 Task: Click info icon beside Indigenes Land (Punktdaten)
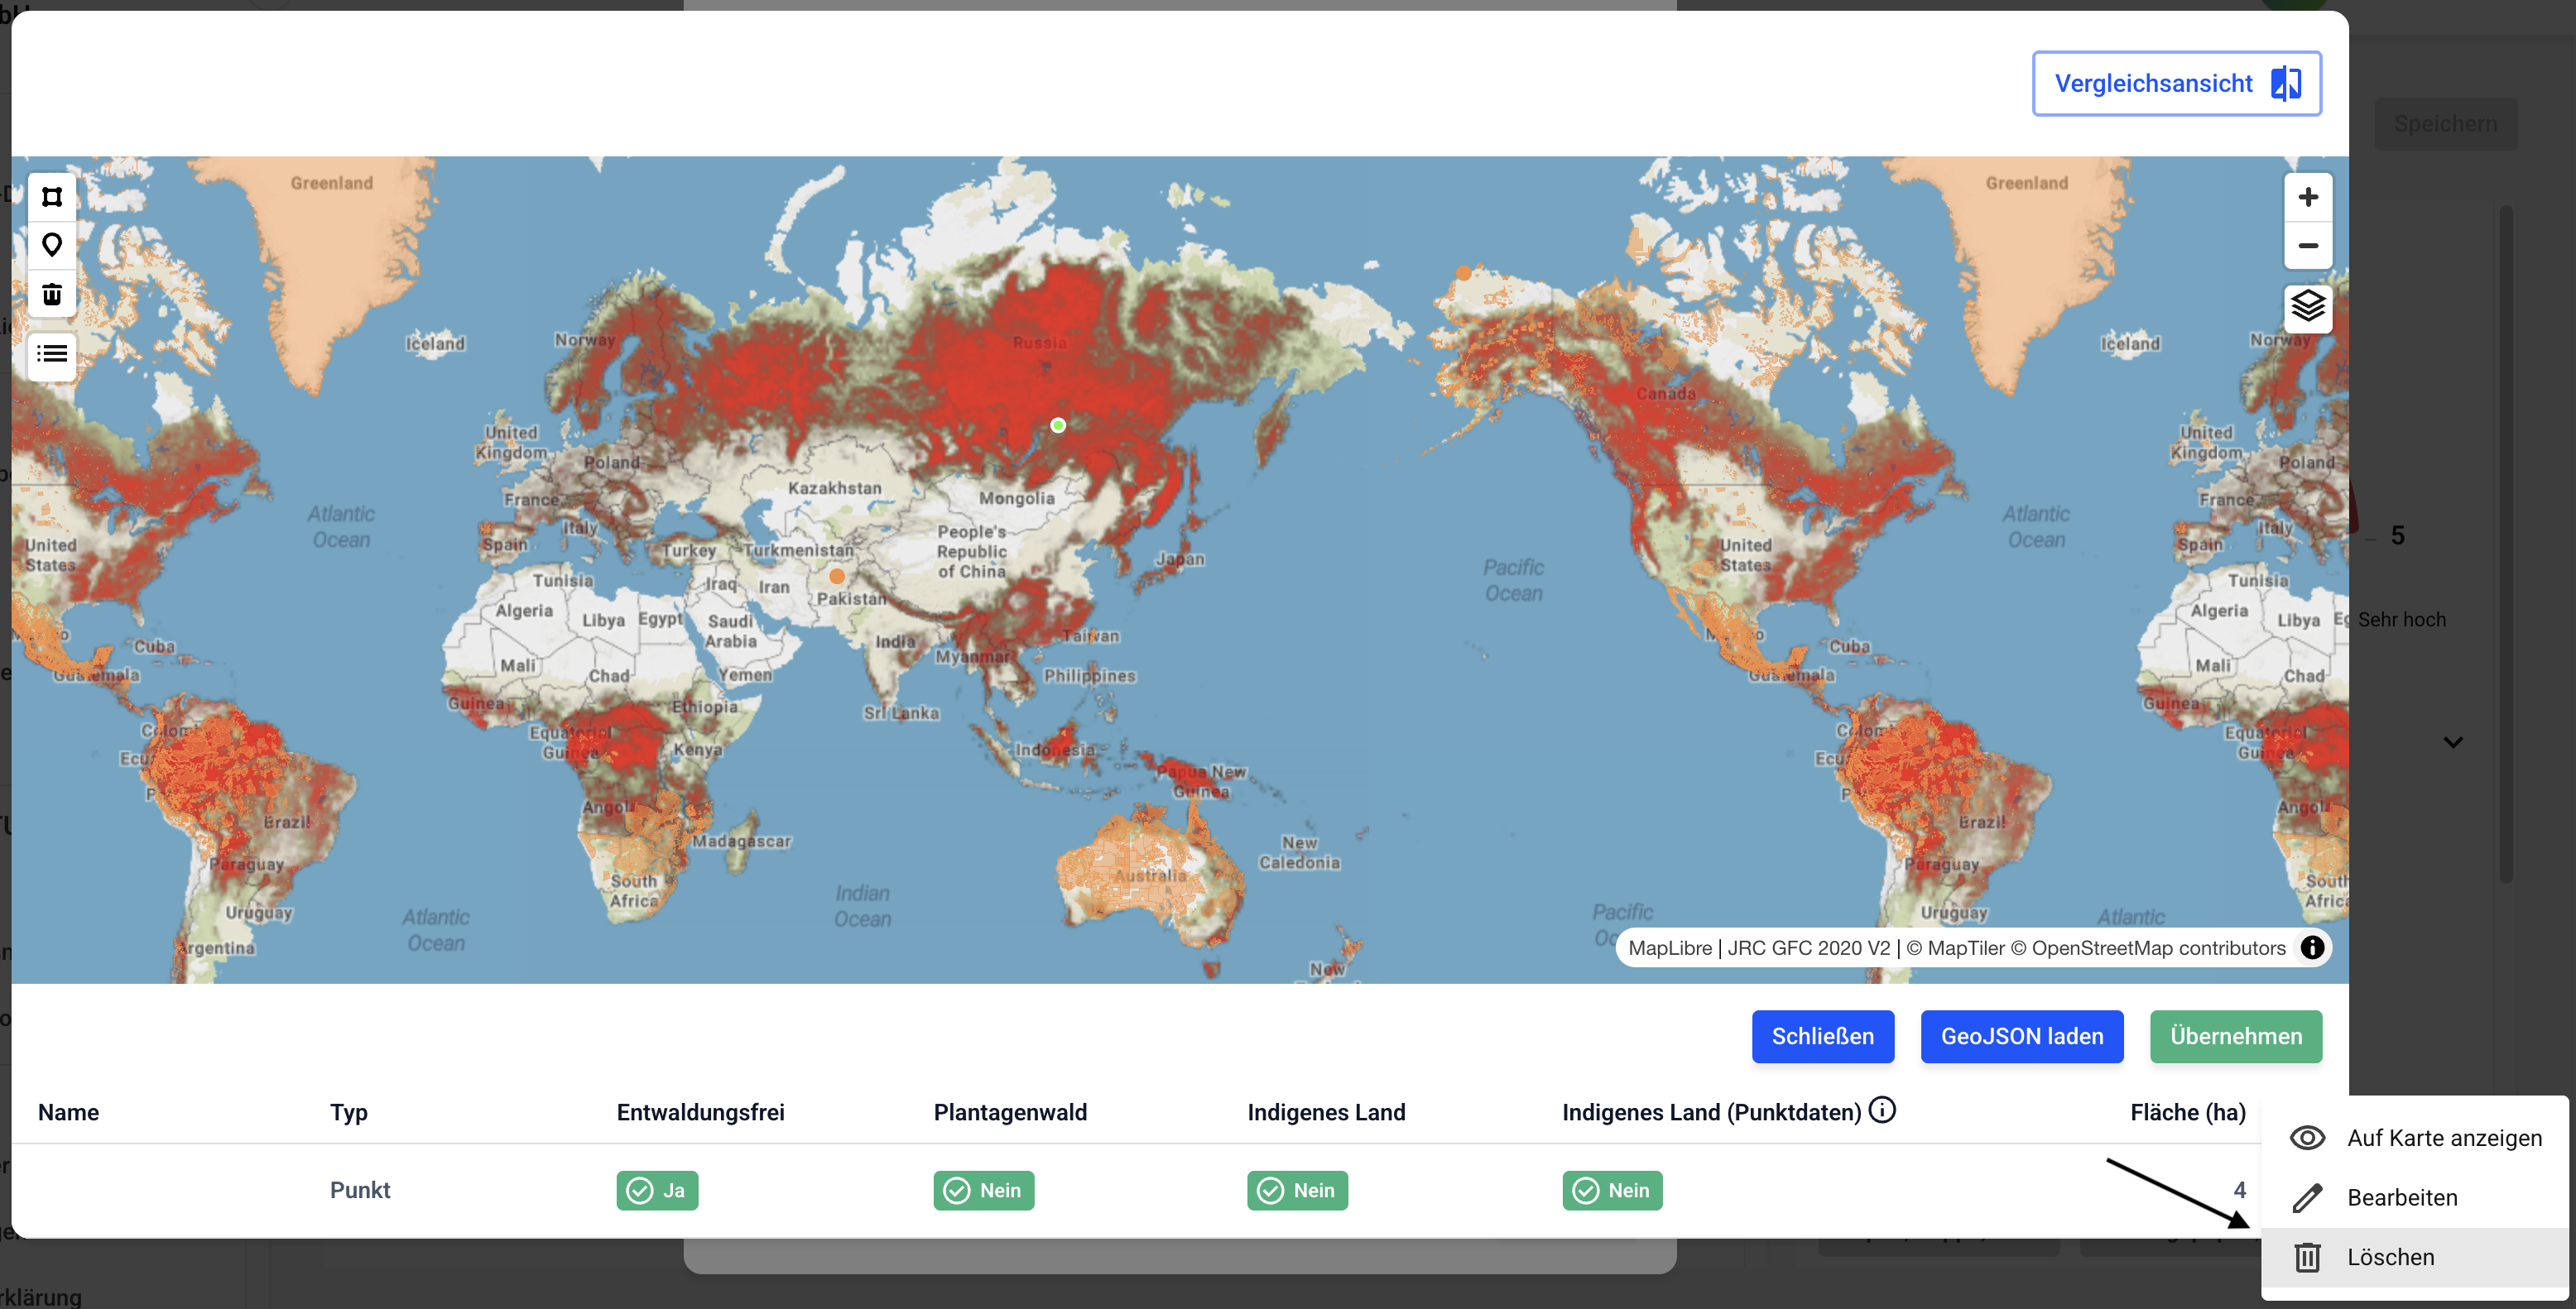pyautogui.click(x=1882, y=1110)
